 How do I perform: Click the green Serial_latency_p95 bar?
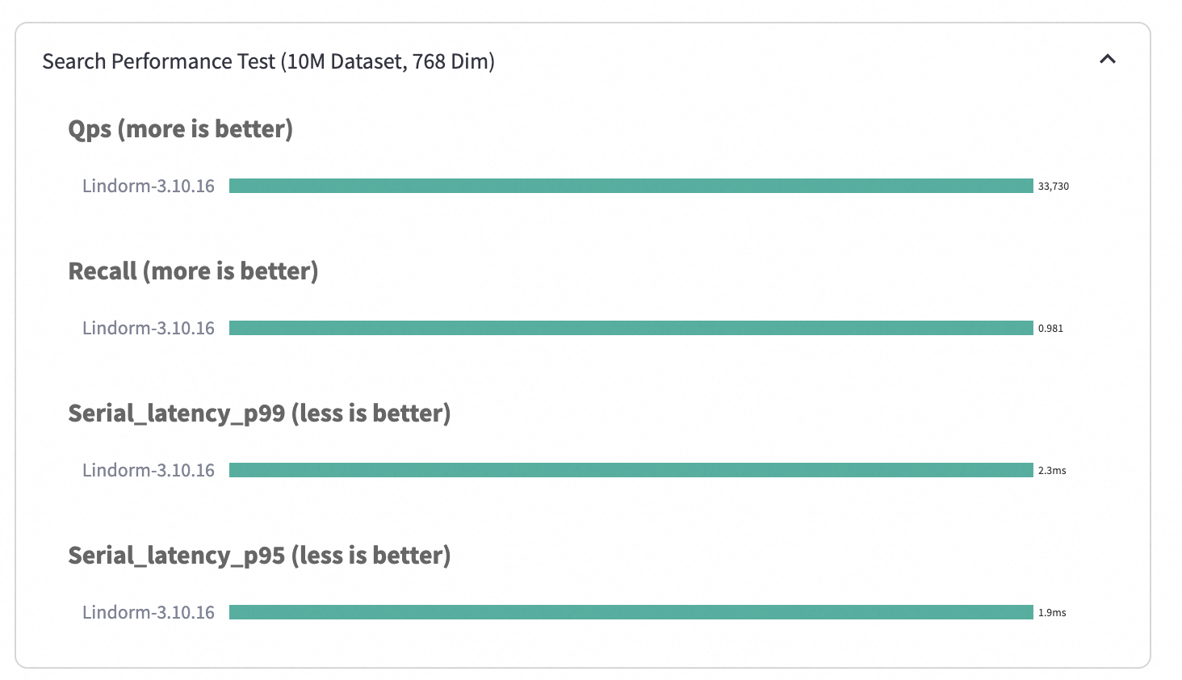(631, 612)
